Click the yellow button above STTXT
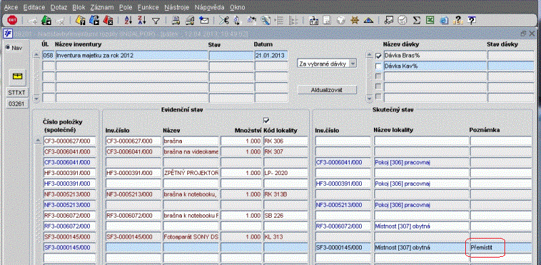The width and height of the screenshot is (541, 265). (x=18, y=76)
